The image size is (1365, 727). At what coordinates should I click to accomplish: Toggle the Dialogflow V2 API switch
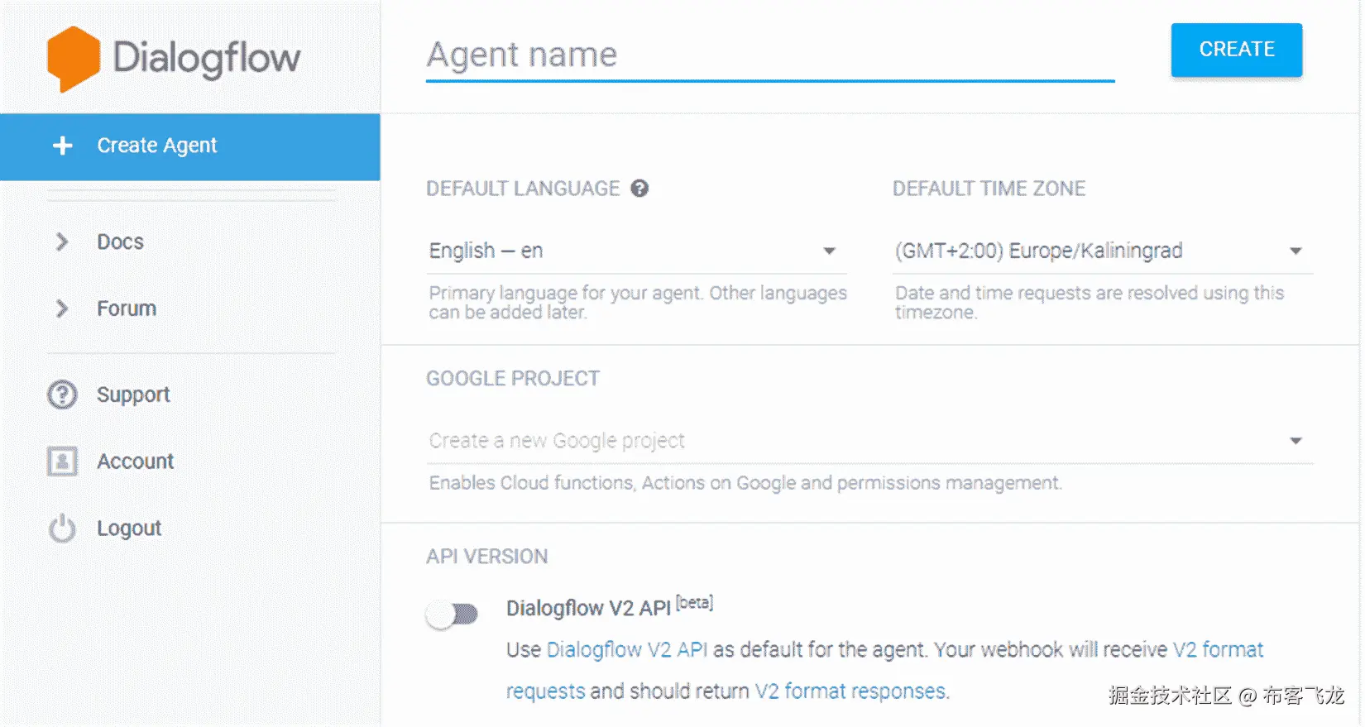(x=453, y=614)
